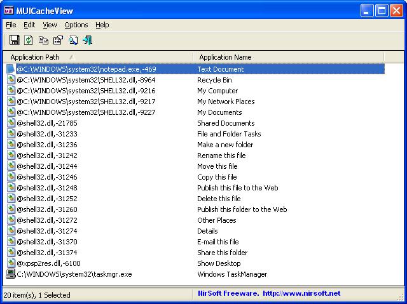407x304 pixels.
Task: Click the taskmgr.exe row icon
Action: [11, 274]
